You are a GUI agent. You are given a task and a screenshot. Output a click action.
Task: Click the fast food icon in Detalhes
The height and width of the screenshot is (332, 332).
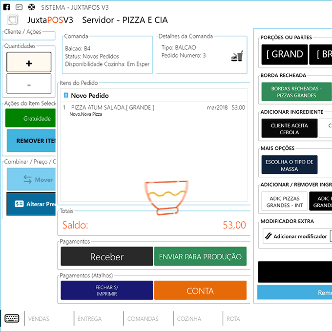(x=237, y=57)
